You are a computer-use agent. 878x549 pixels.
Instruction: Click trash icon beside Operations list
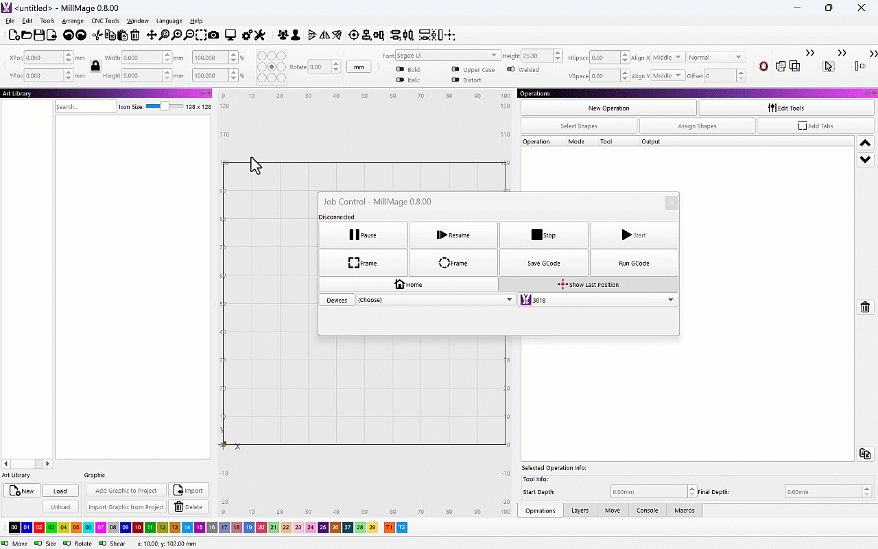[865, 307]
